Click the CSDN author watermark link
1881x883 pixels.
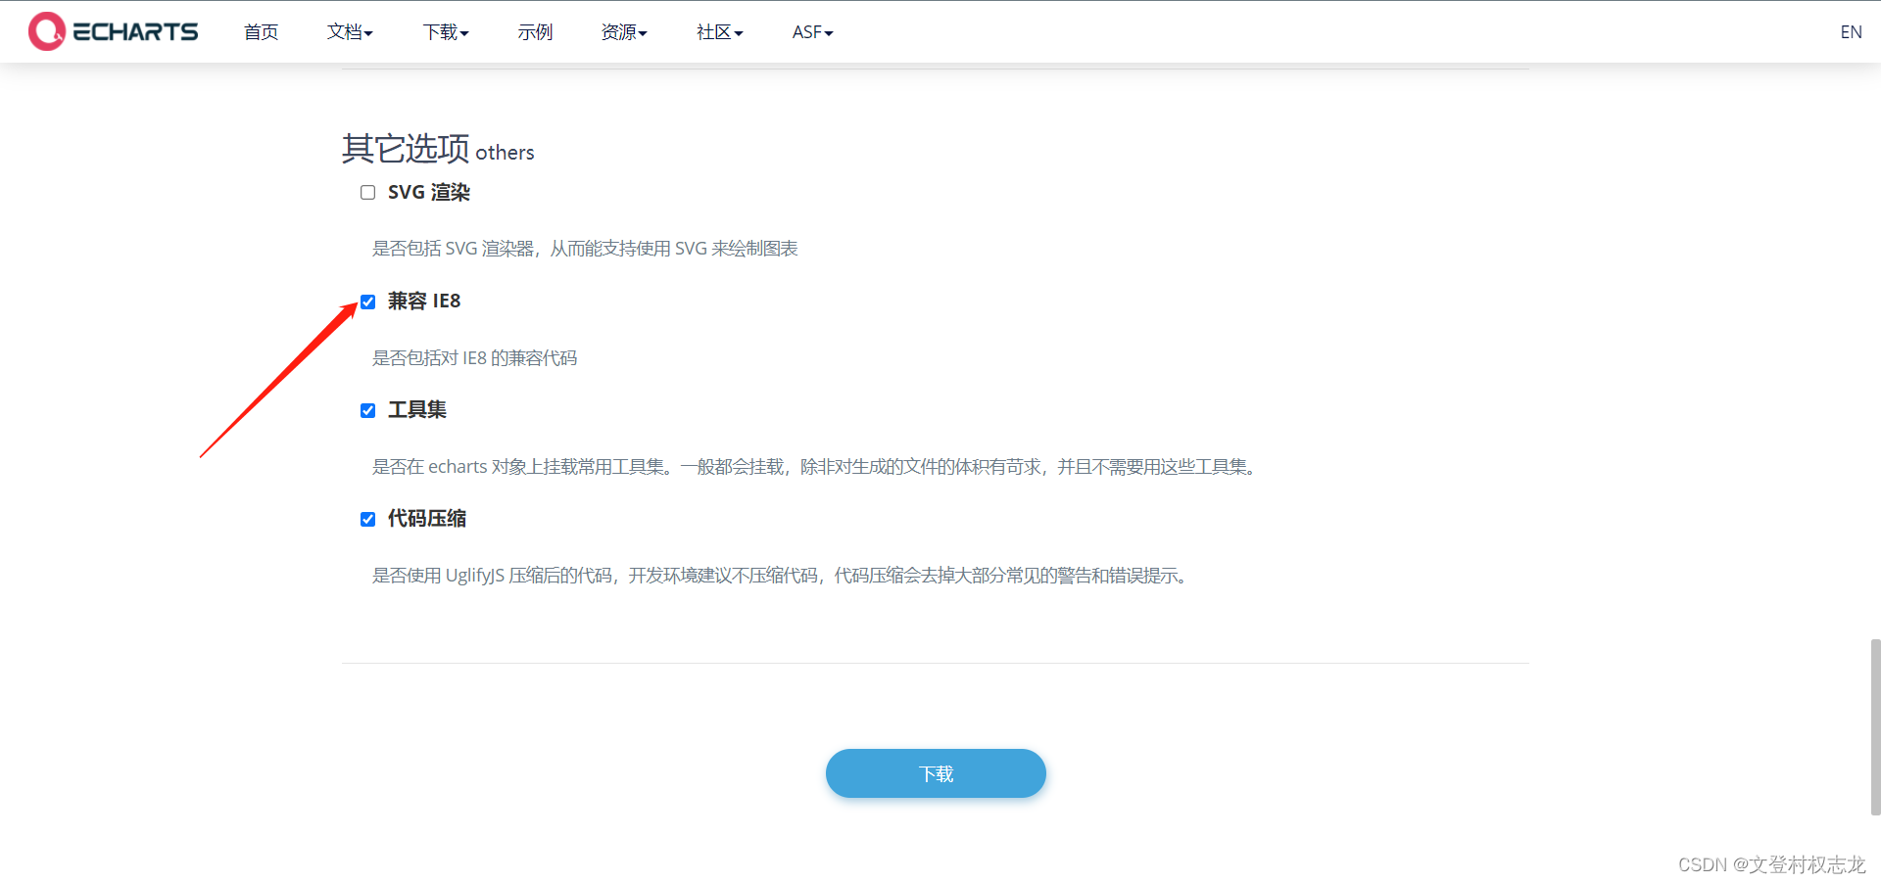pos(1773,864)
